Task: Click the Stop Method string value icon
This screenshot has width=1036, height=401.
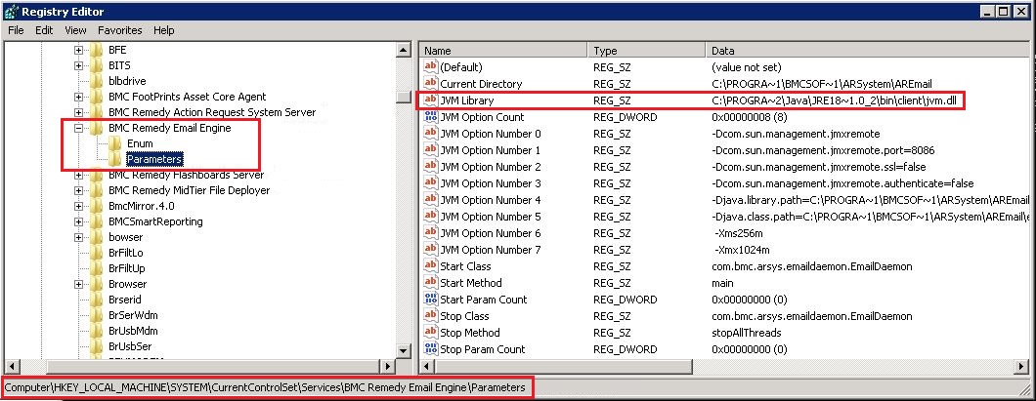Action: pos(431,333)
